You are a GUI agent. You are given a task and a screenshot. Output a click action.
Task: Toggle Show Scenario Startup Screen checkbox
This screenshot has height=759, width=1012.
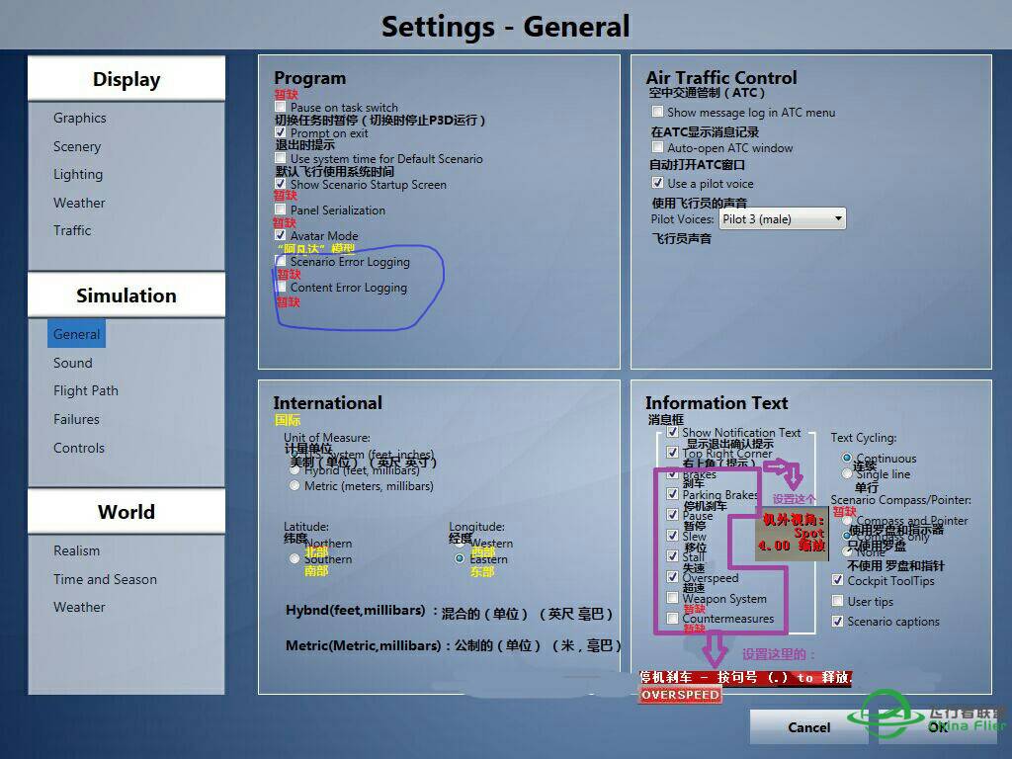(281, 185)
